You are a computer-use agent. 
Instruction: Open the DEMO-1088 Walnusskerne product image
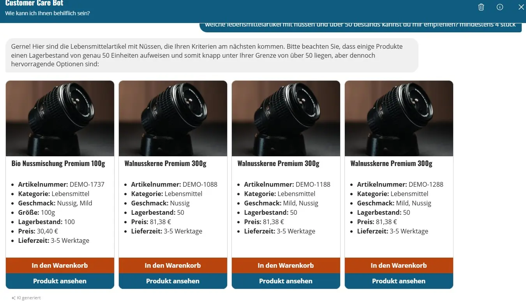point(173,118)
